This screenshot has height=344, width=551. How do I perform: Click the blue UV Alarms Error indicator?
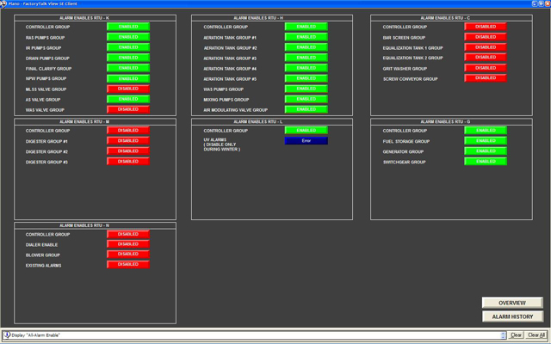pos(306,140)
